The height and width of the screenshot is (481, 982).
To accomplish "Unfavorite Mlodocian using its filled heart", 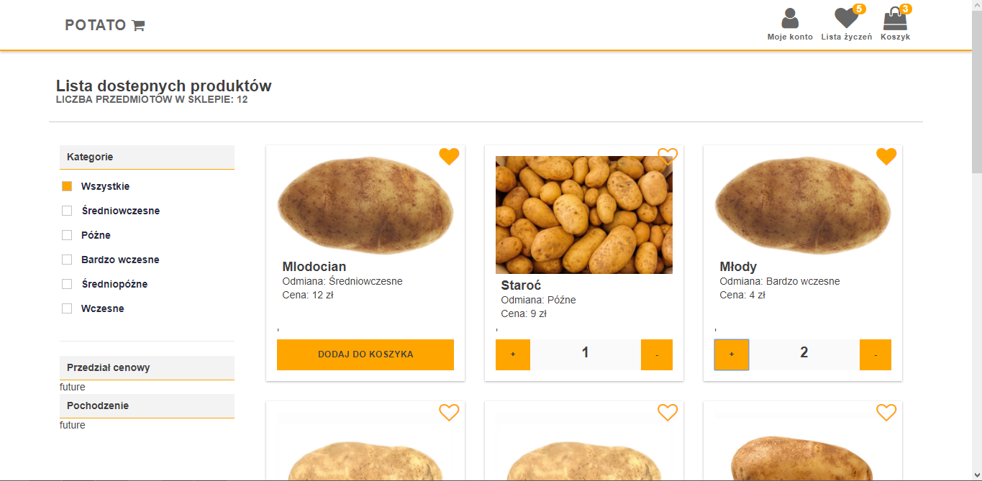I will coord(449,156).
